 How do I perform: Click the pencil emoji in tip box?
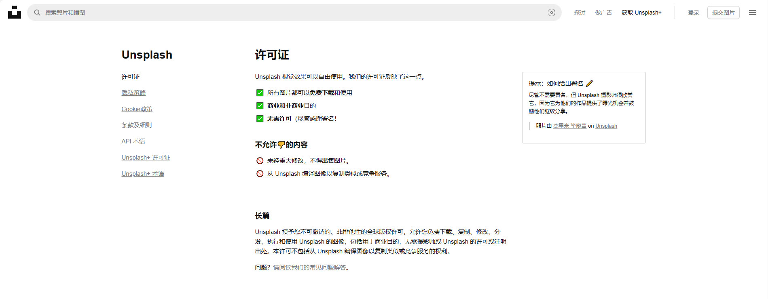pyautogui.click(x=589, y=83)
